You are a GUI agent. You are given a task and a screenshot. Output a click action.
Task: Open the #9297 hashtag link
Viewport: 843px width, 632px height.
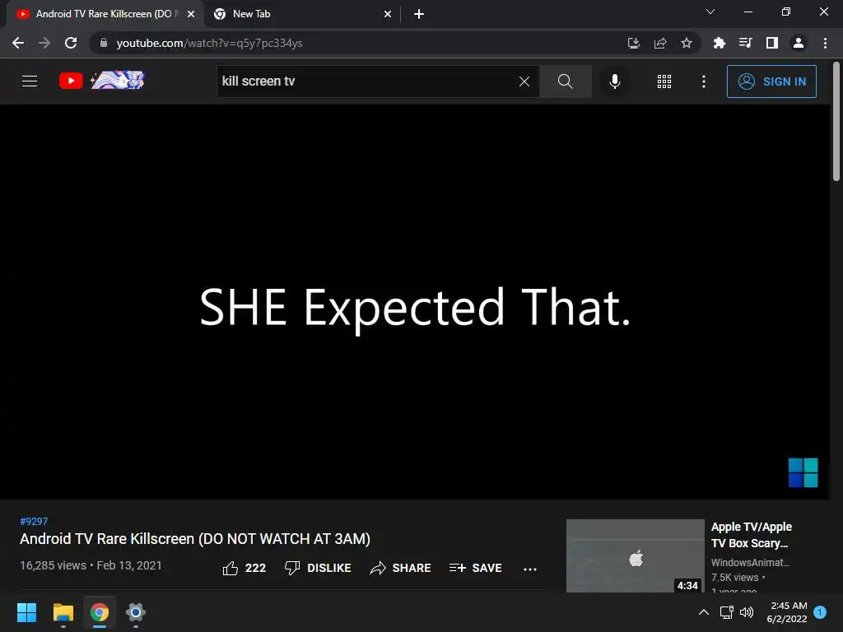34,521
